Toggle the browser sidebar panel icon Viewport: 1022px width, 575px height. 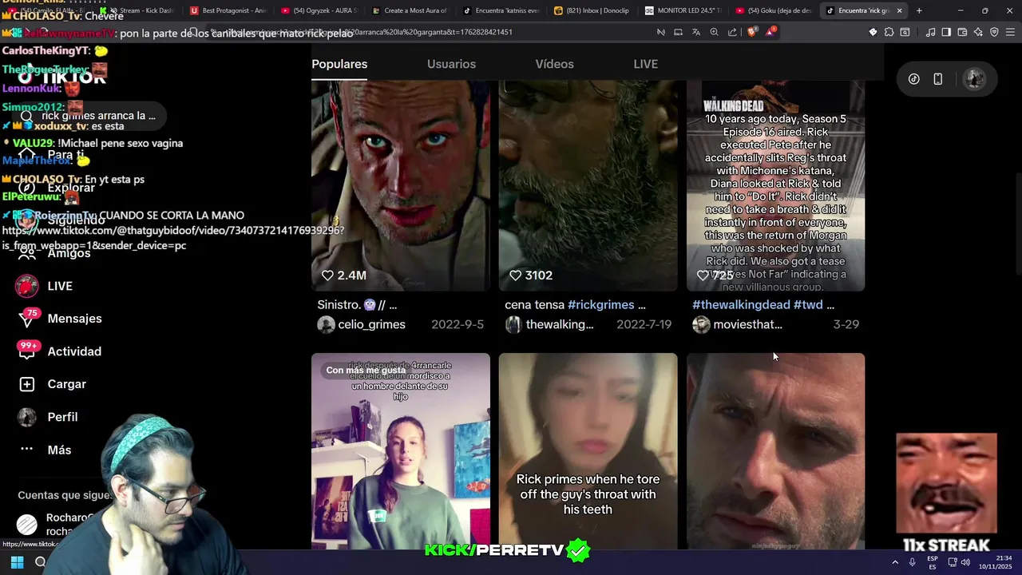(946, 32)
